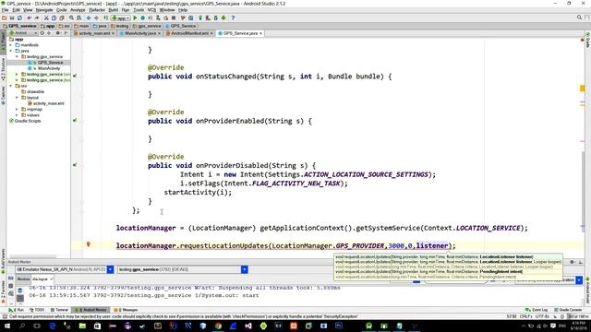591x332 pixels.
Task: Select GPS_Service in the project tree
Action: click(50, 63)
